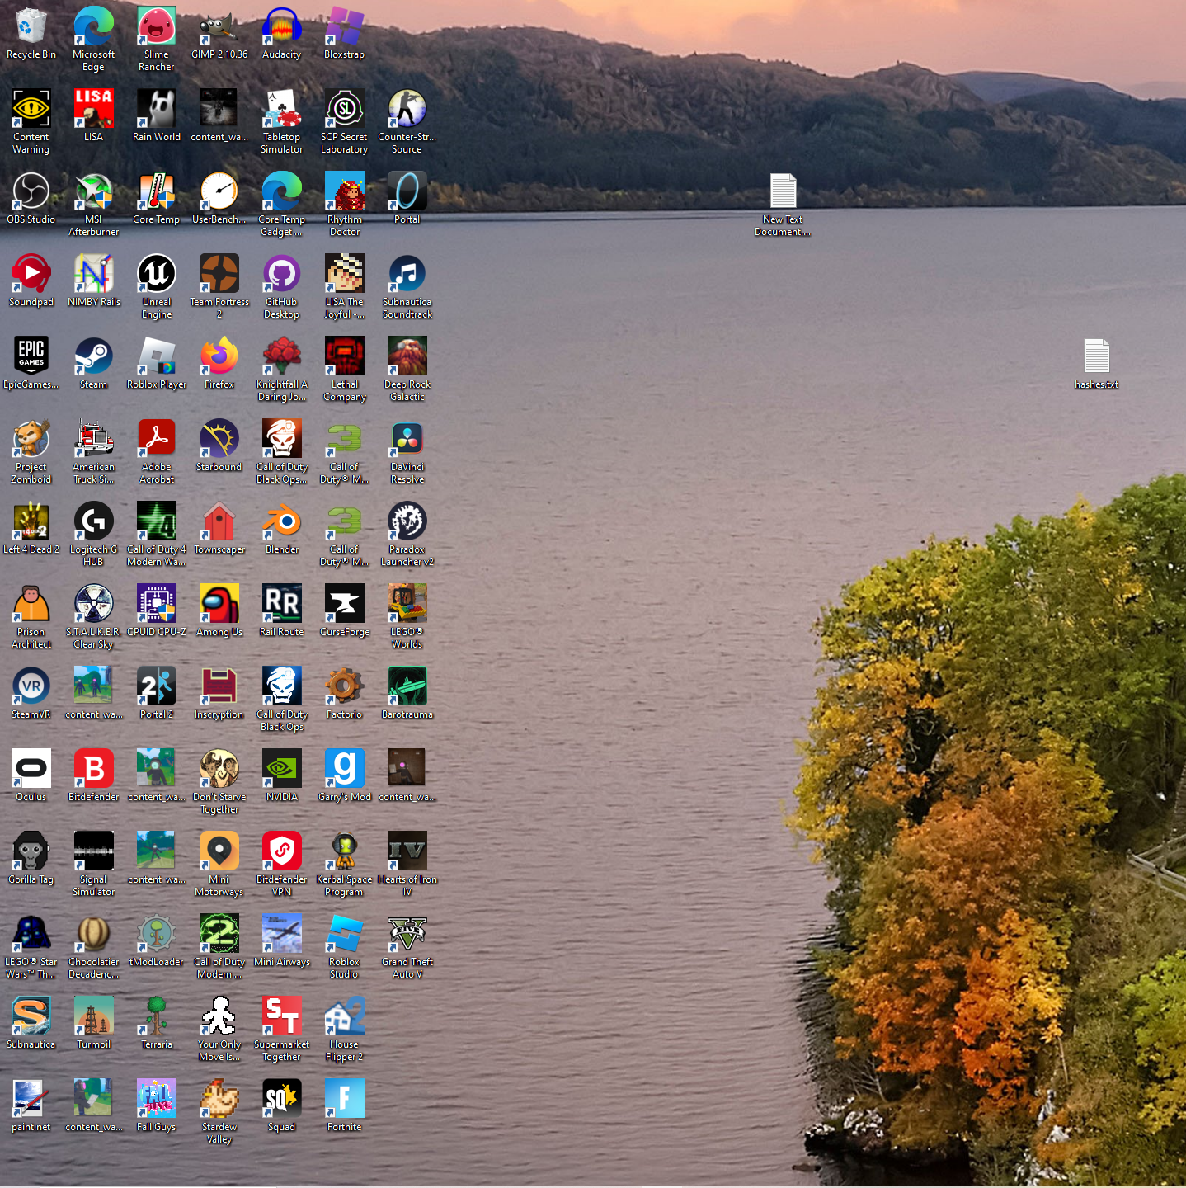Click the Team Fortress 2 icon
Image resolution: width=1186 pixels, height=1188 pixels.
[x=219, y=274]
